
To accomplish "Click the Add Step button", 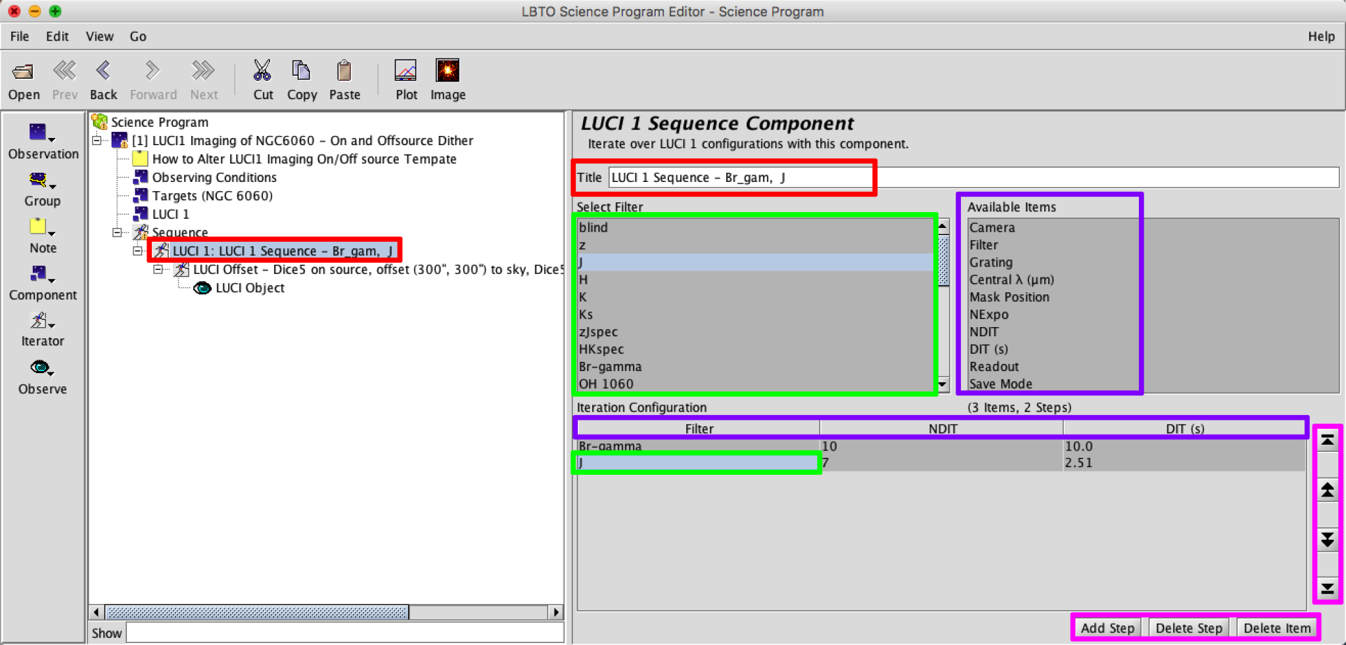I will click(x=1107, y=628).
